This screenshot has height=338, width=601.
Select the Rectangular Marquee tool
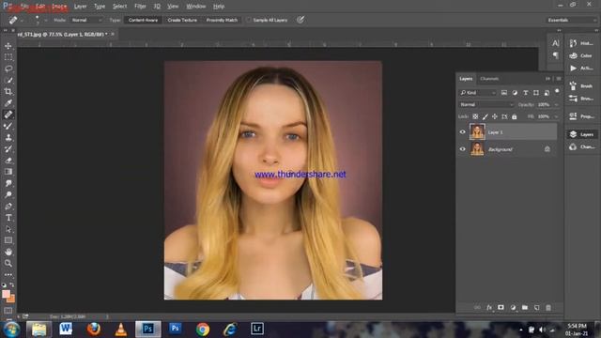pyautogui.click(x=8, y=57)
